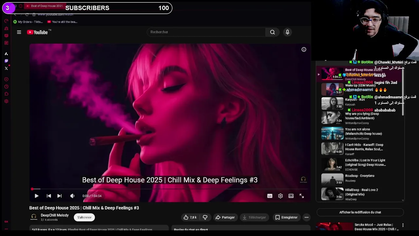The image size is (419, 236).
Task: Open extensions cube icon in sidebar
Action: pyautogui.click(x=6, y=94)
